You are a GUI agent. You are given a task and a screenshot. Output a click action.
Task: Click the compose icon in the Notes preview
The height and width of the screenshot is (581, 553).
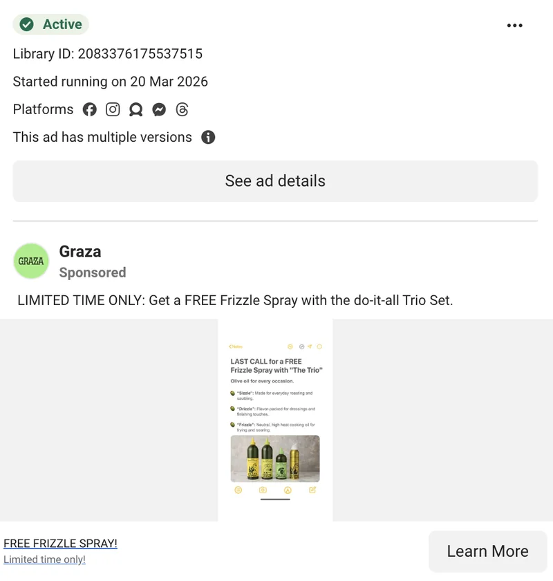(x=313, y=489)
